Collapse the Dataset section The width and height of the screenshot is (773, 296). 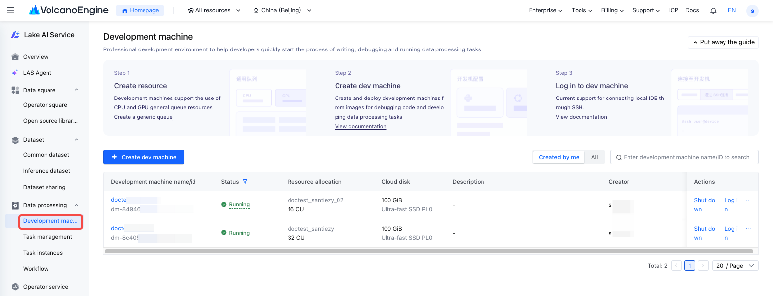click(x=77, y=140)
